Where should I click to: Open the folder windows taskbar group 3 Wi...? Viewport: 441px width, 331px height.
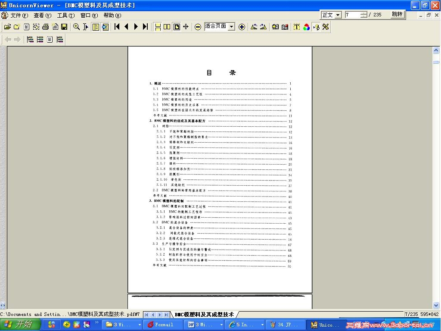(x=123, y=325)
